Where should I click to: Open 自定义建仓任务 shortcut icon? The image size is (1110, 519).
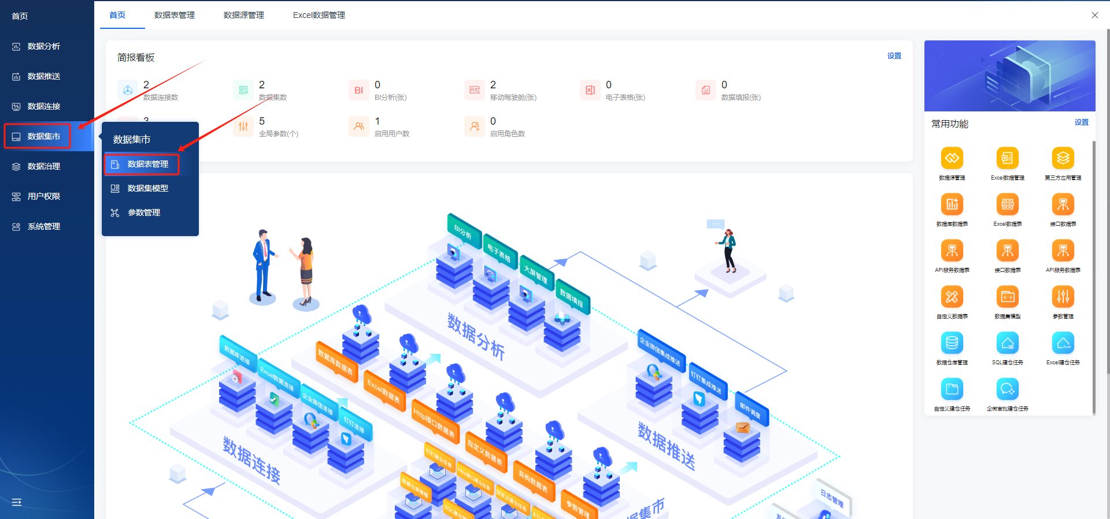[x=952, y=389]
